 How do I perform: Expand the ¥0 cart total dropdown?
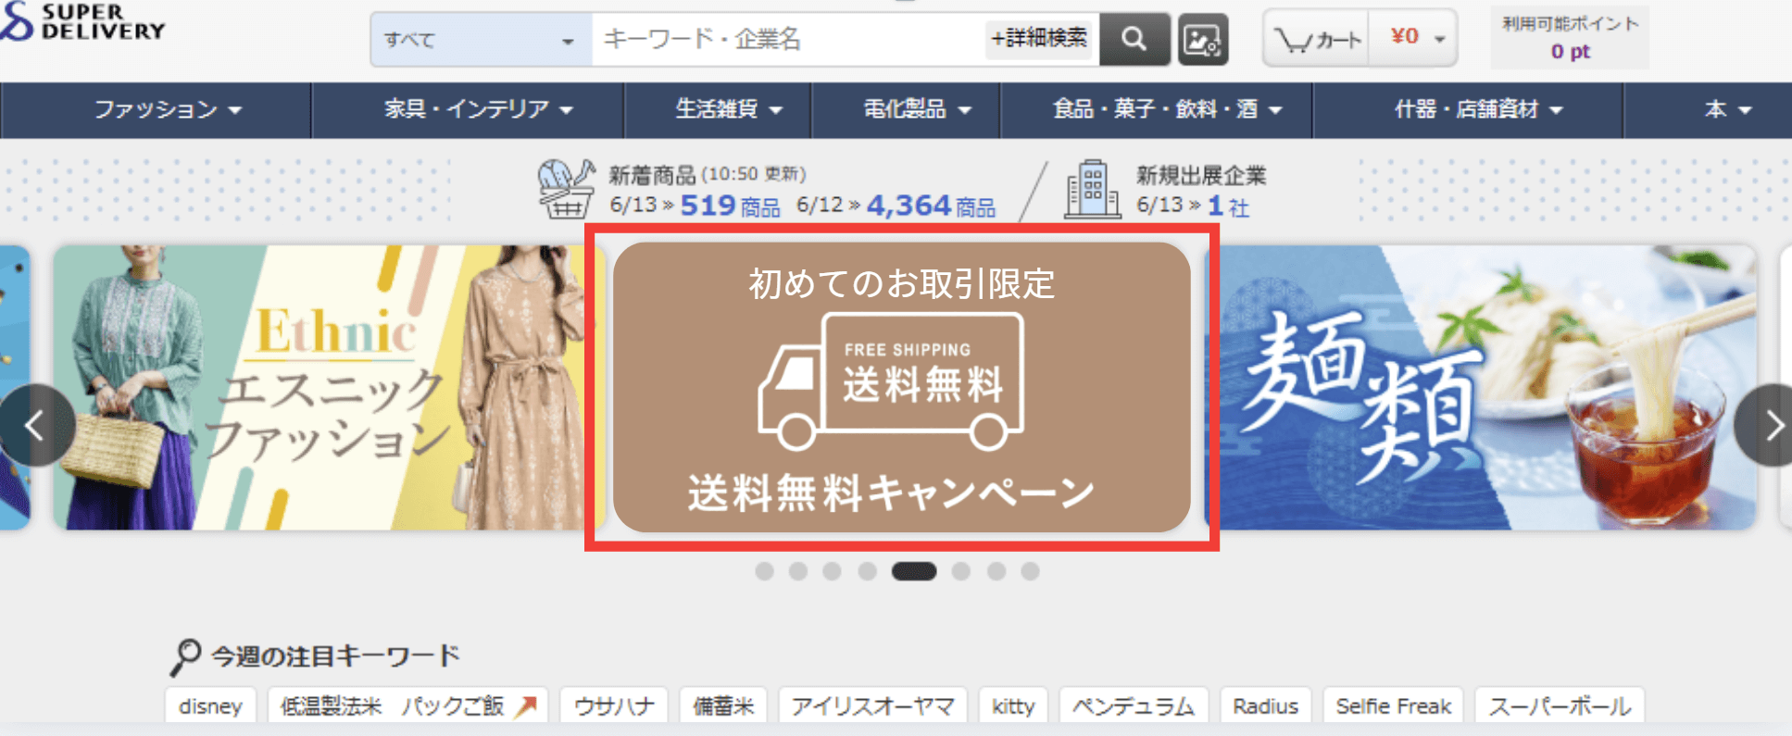coord(1413,38)
